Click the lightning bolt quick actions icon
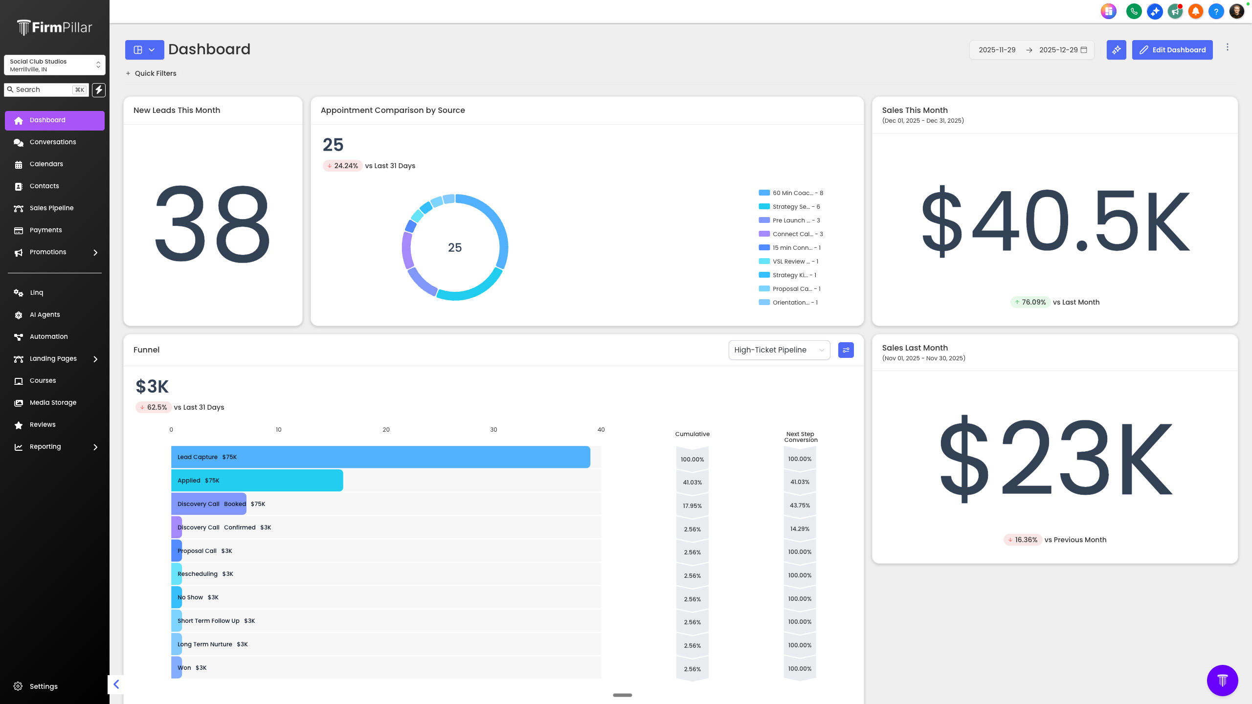This screenshot has width=1252, height=704. (99, 89)
